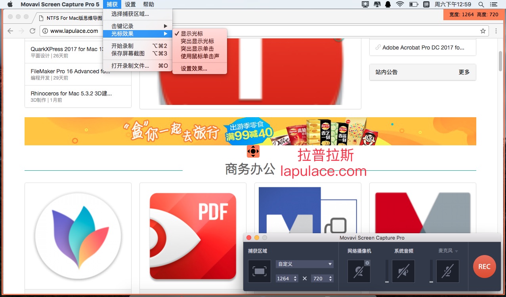Screen dimensions: 506x297
Task: Start recording with the REC button
Action: (484, 267)
